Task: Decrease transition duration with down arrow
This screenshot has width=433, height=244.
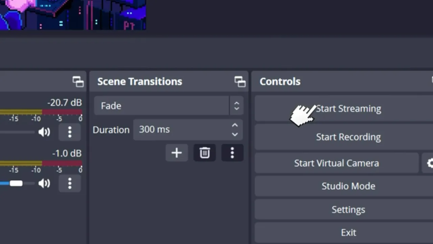Action: click(235, 134)
